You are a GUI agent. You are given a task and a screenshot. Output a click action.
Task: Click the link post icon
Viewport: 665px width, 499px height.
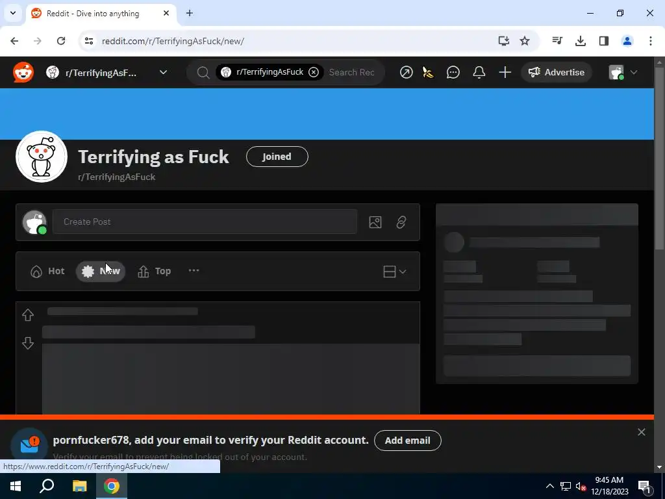401,222
